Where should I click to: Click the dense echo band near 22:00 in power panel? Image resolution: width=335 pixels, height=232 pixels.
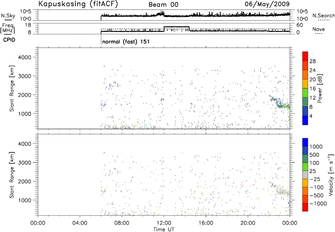click(x=280, y=102)
